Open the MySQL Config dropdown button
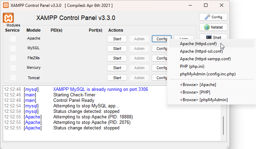Image resolution: width=256 pixels, height=149 pixels. pyautogui.click(x=160, y=49)
